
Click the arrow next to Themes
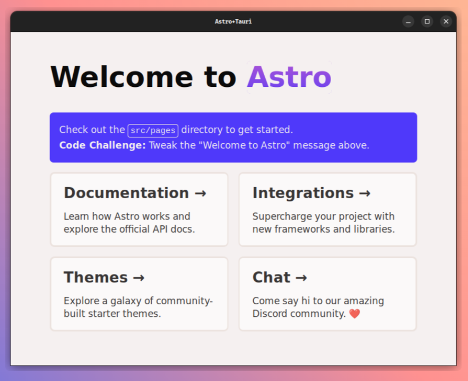[139, 278]
